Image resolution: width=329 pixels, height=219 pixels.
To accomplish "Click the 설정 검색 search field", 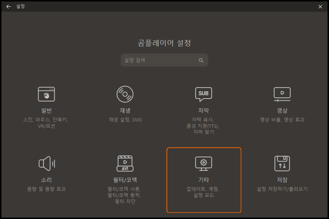I will (164, 60).
